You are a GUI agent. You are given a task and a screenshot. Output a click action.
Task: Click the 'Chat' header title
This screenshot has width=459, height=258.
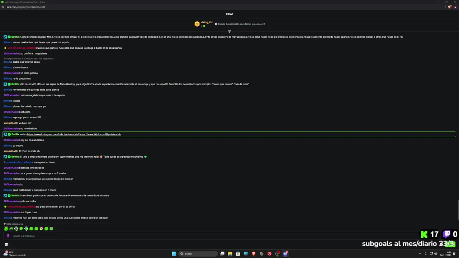[x=229, y=14]
